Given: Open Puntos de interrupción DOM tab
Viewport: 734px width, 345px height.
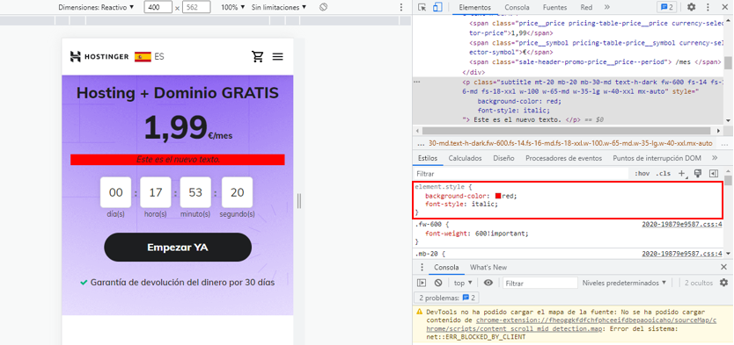Looking at the screenshot, I should 657,158.
